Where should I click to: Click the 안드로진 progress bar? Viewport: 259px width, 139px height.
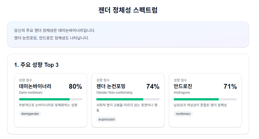coord(205,99)
